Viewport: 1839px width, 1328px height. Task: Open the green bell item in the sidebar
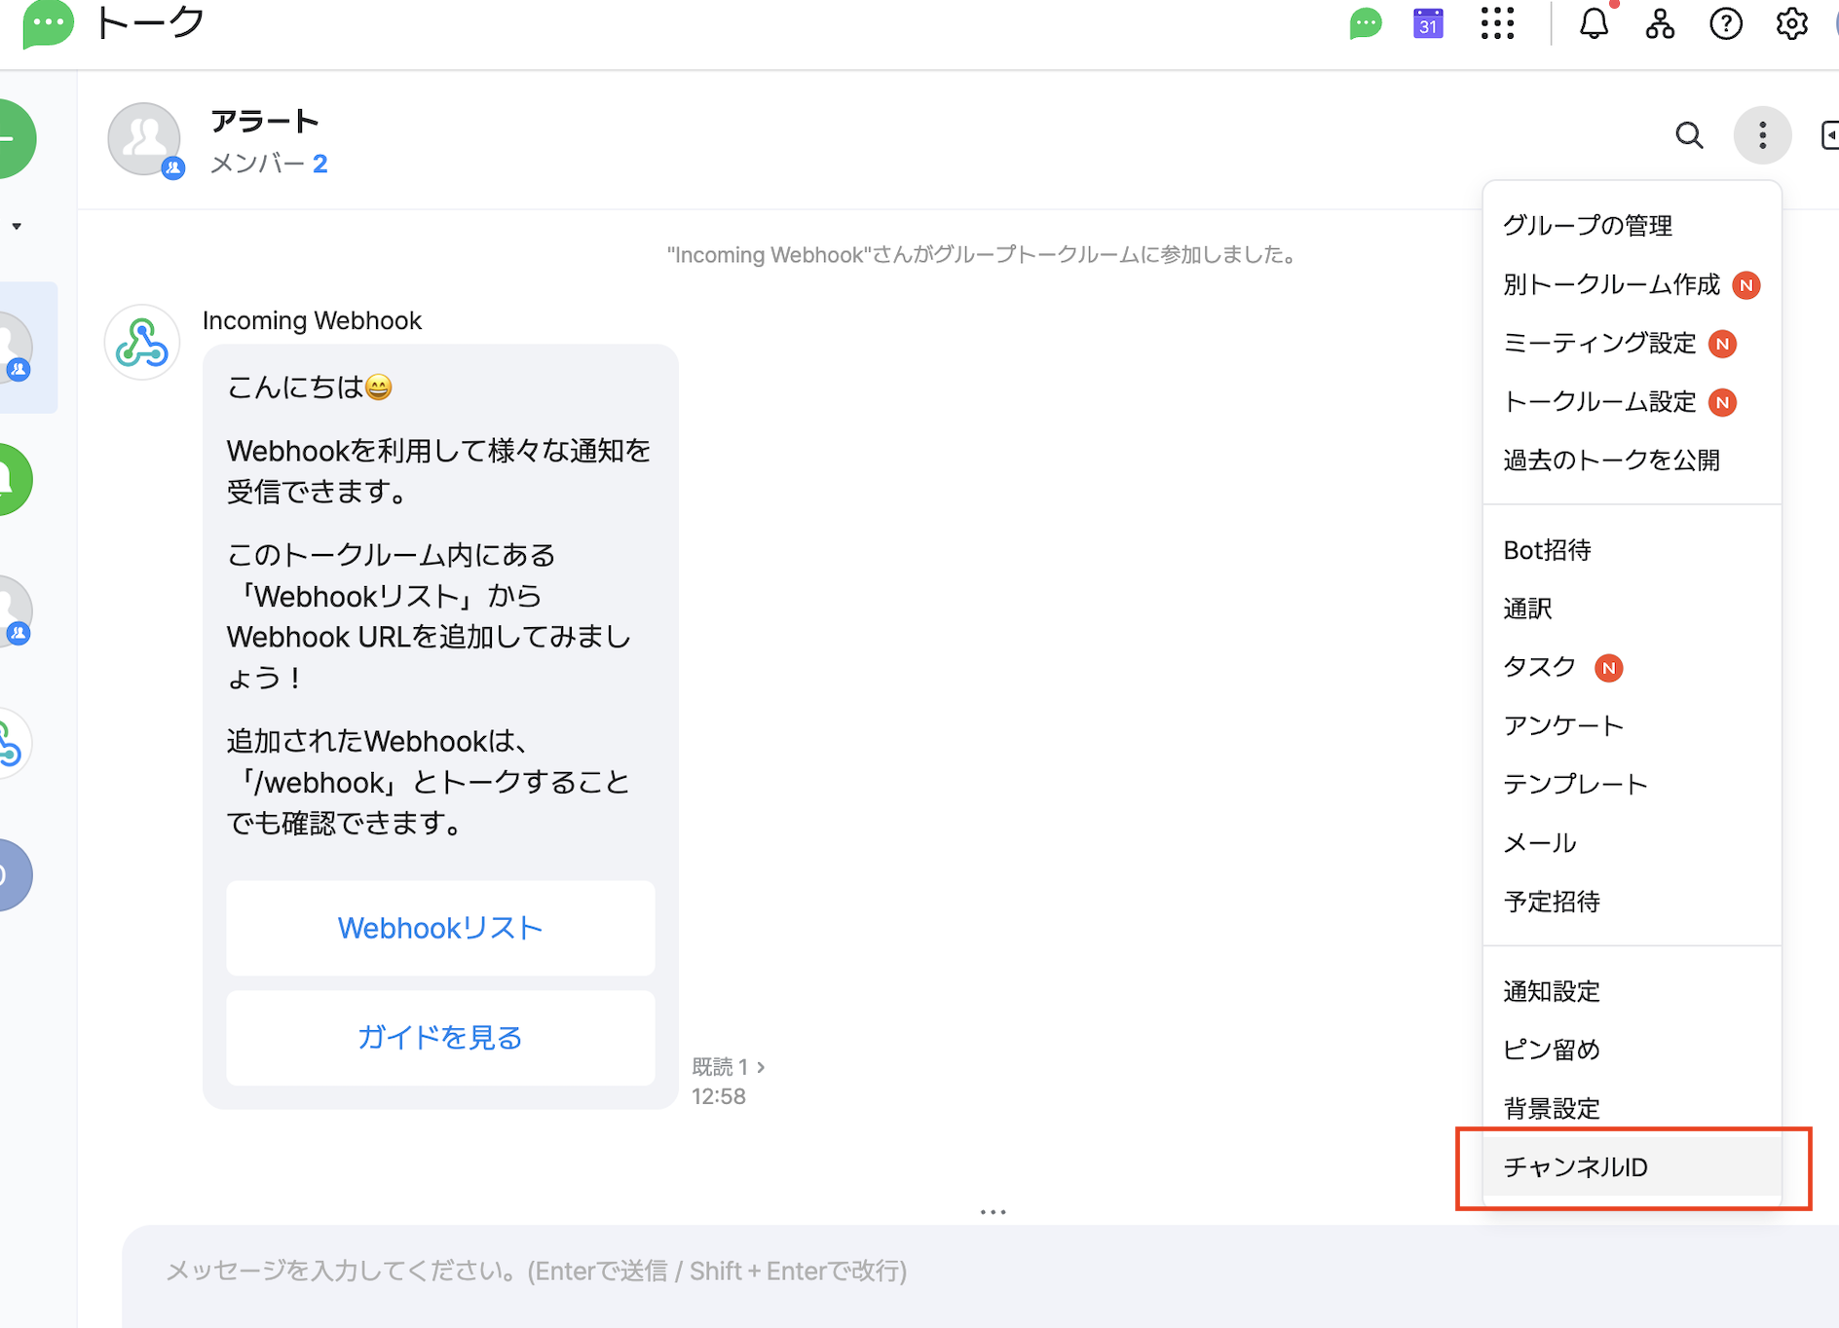[x=12, y=478]
